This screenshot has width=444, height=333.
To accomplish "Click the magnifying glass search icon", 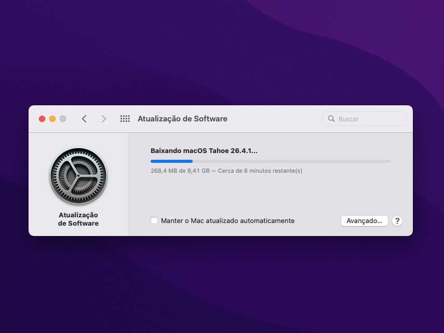I will click(x=331, y=119).
